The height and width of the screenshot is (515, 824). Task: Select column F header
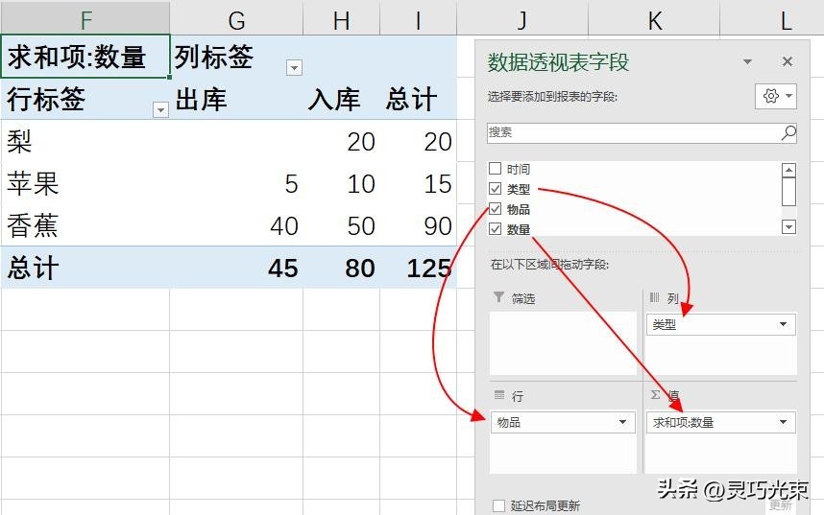tap(85, 20)
